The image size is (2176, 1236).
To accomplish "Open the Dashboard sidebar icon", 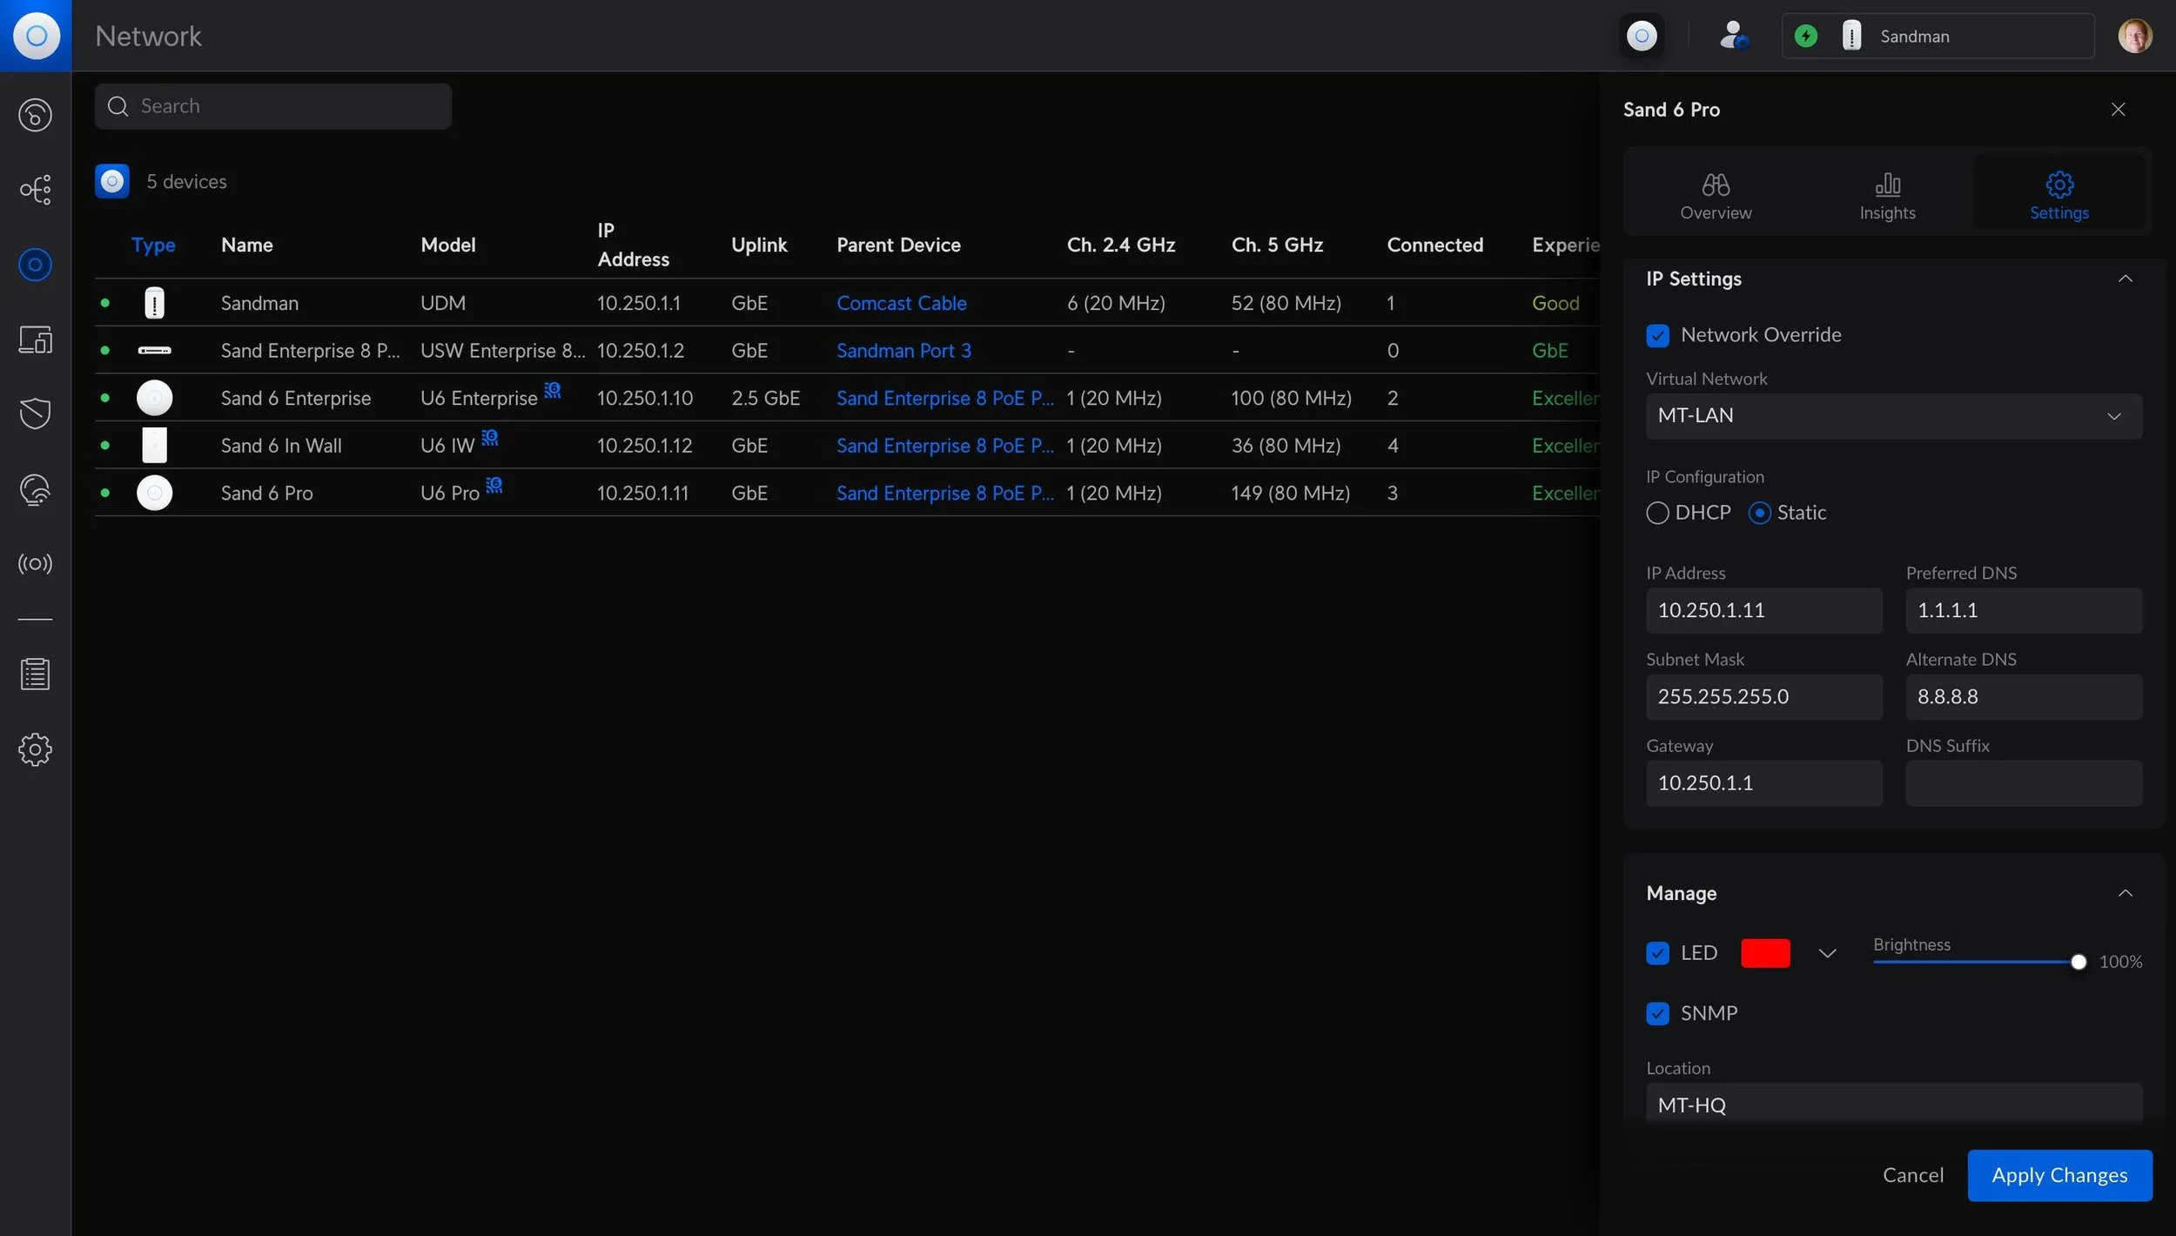I will (x=35, y=115).
